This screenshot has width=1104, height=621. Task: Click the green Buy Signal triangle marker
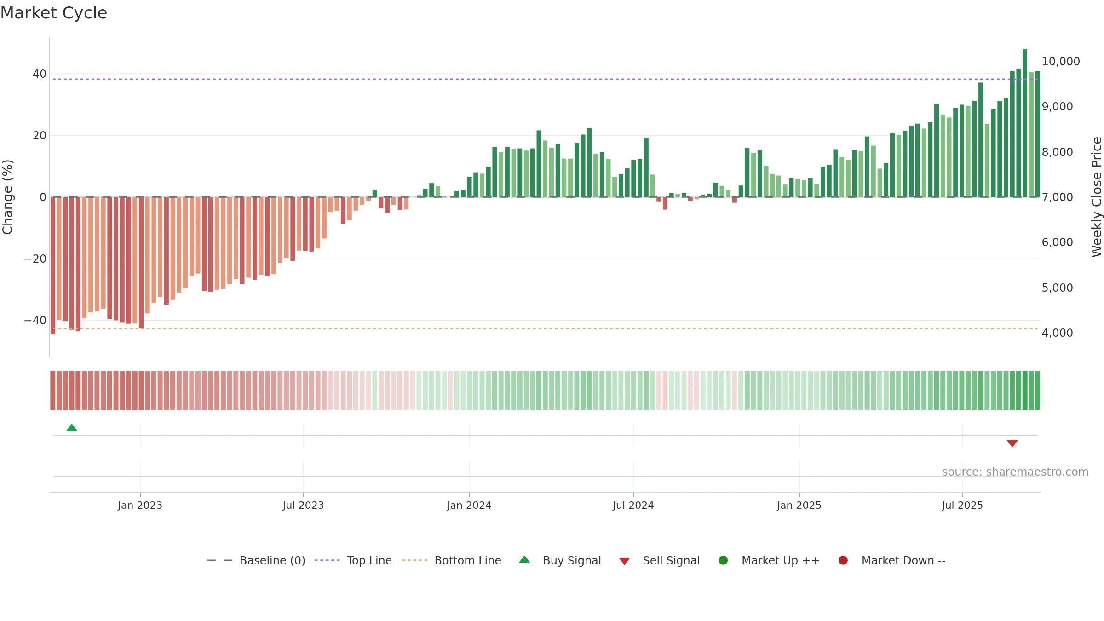[72, 428]
